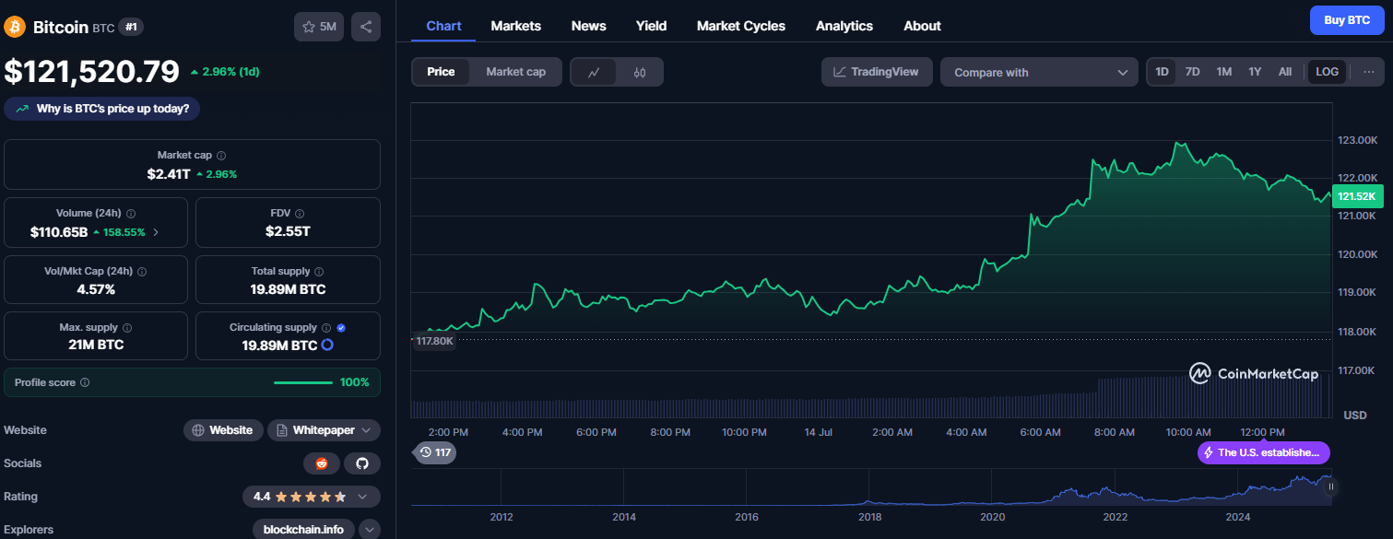Click the Market cap info icon
Image resolution: width=1393 pixels, height=539 pixels.
(221, 156)
